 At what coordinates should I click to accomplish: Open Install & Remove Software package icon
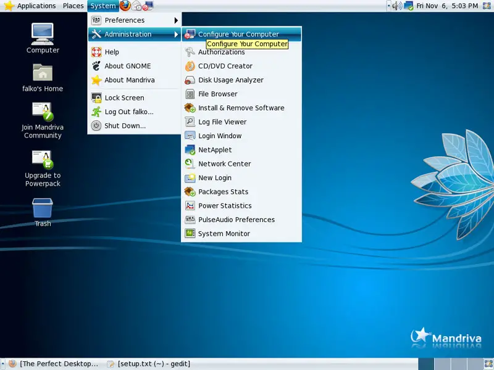[x=190, y=108]
